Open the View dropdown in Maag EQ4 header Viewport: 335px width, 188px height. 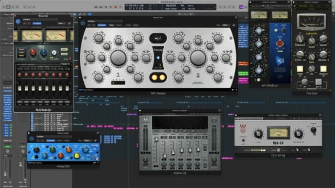pyautogui.click(x=87, y=140)
